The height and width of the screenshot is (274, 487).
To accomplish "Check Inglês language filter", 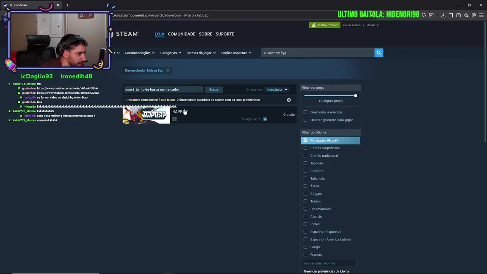I will [x=305, y=224].
